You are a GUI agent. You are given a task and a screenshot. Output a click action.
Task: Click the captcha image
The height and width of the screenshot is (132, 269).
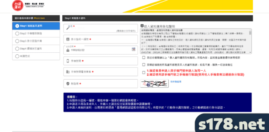[154, 83]
